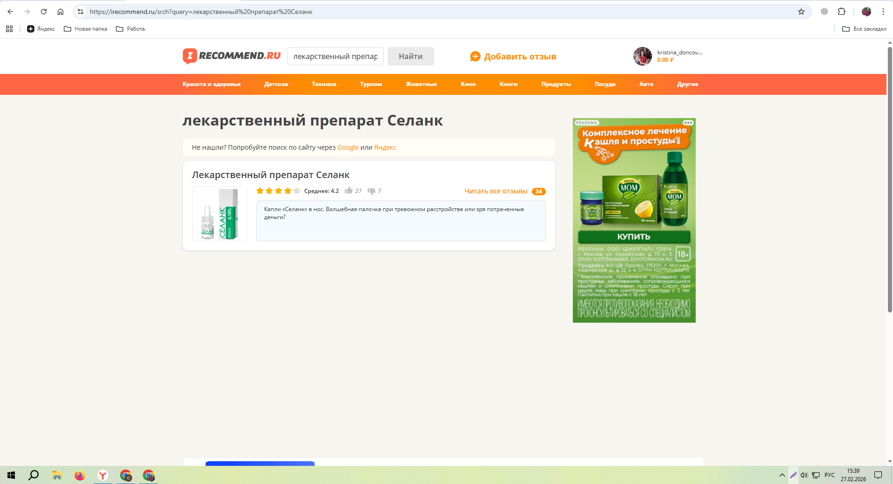Go back to the previous page
893x484 pixels.
[x=10, y=12]
